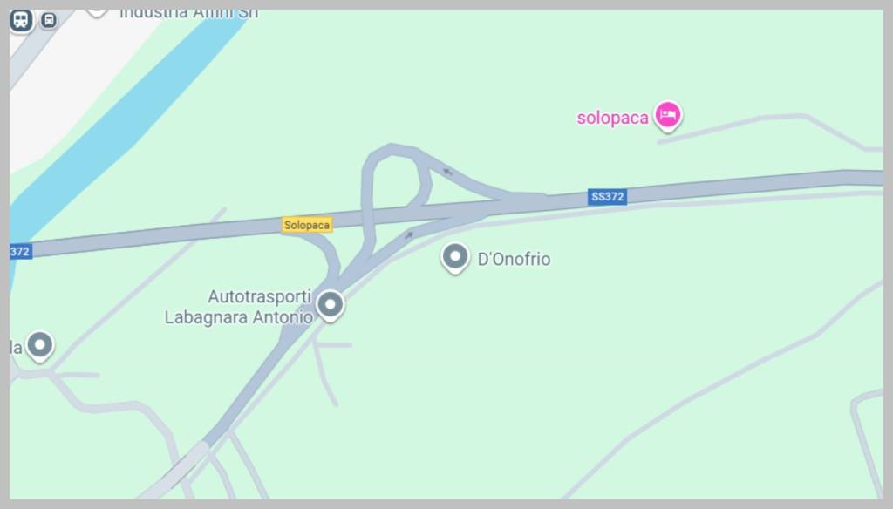
Task: Click the train station icon
Action: pos(21,21)
